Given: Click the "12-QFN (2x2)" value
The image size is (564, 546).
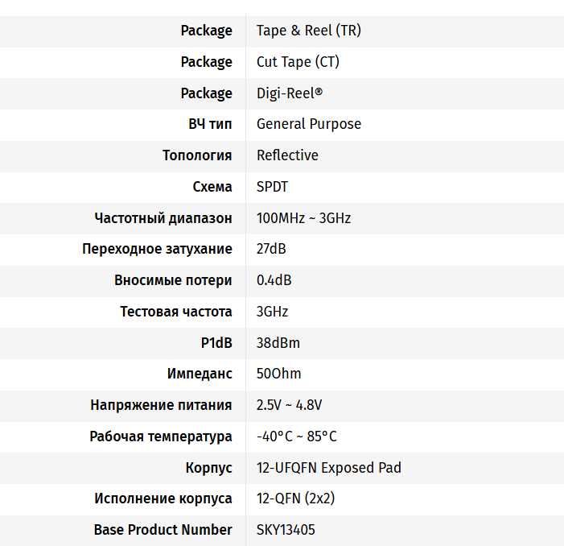Looking at the screenshot, I should click(x=295, y=498).
